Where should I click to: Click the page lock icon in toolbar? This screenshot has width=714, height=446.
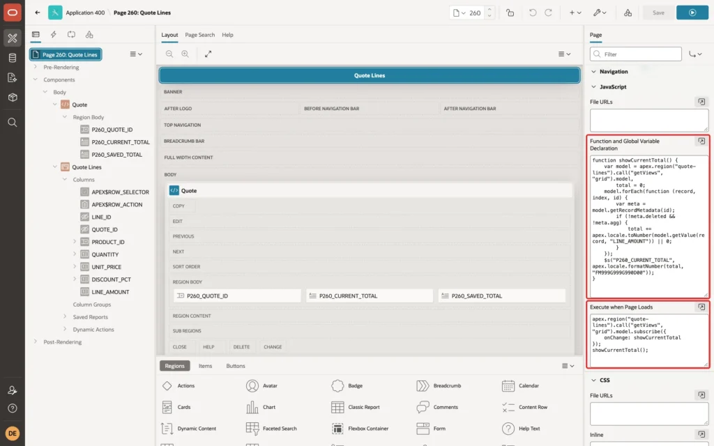click(x=510, y=13)
